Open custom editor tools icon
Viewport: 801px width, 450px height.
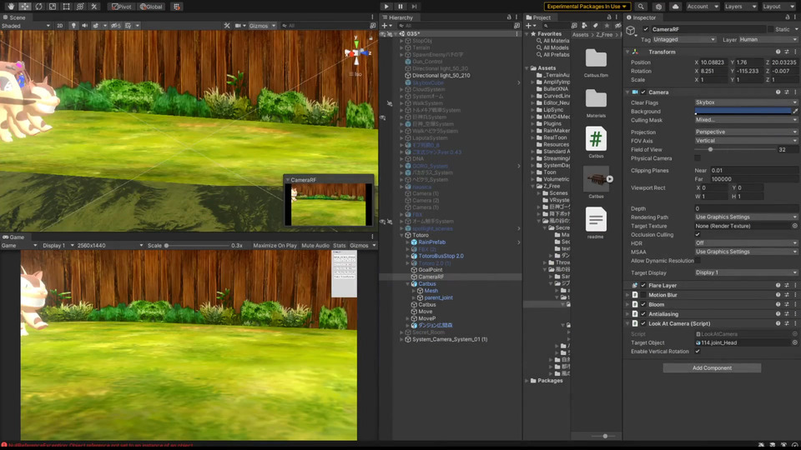tap(94, 7)
